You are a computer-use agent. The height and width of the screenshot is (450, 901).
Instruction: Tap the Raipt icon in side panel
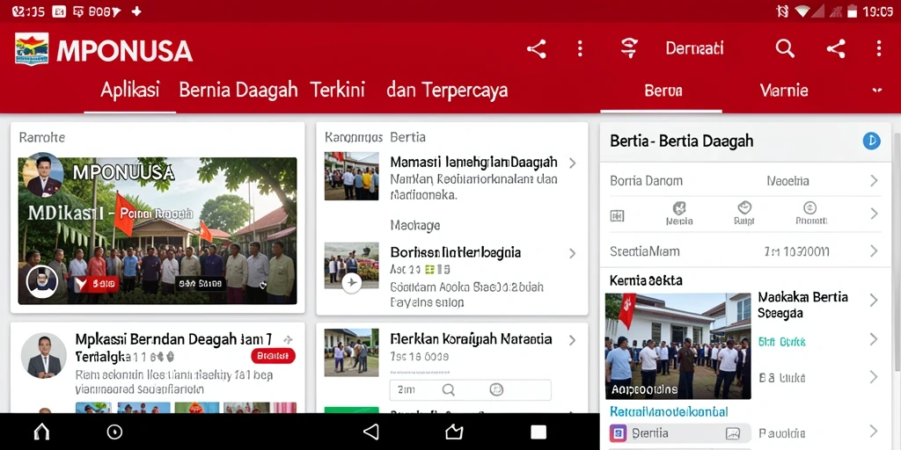pos(744,213)
